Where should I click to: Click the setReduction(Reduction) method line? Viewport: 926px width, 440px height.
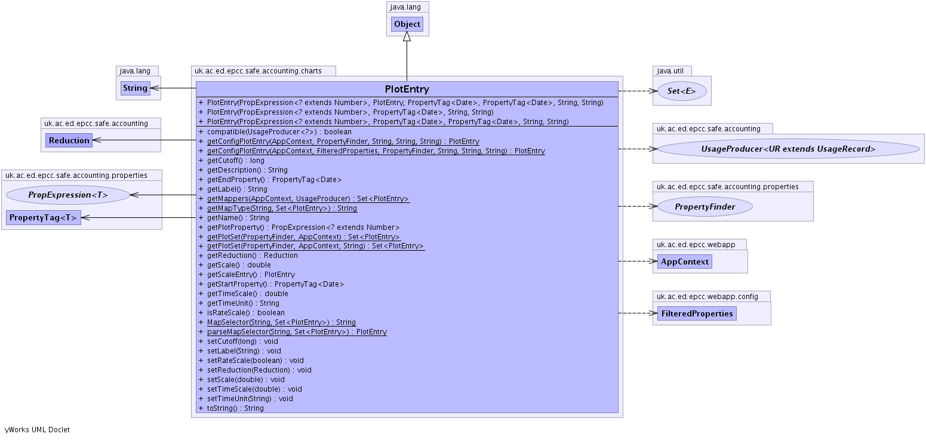(x=259, y=370)
